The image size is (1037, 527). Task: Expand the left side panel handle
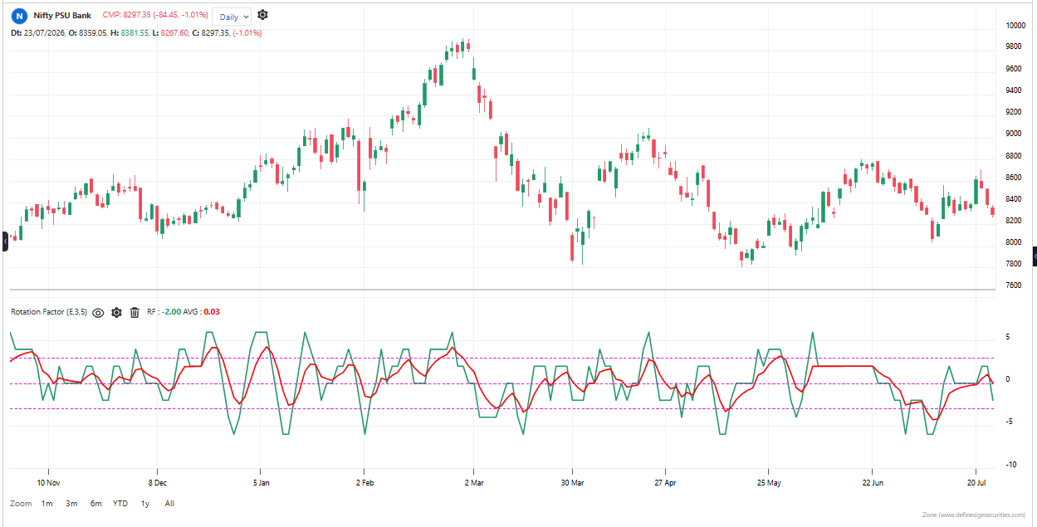tap(4, 242)
